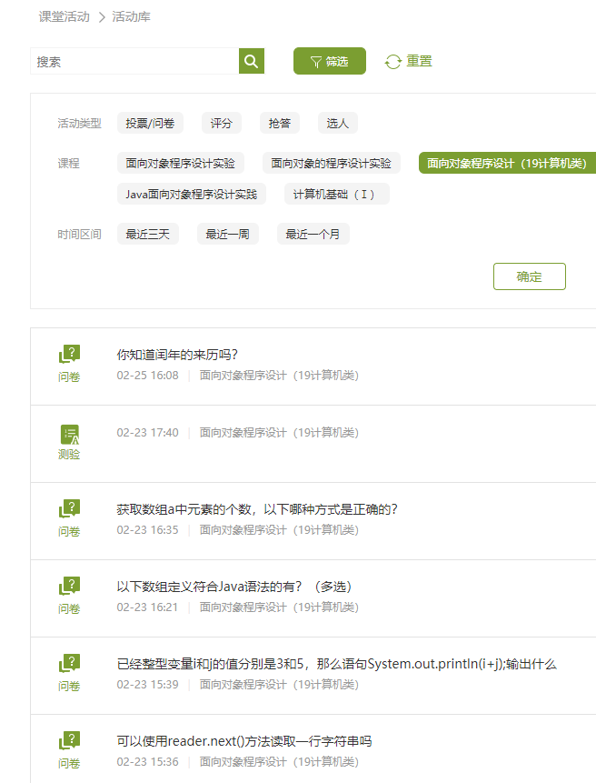Open the quiz dated 02-23 17:40
The width and height of the screenshot is (596, 783).
click(x=147, y=433)
